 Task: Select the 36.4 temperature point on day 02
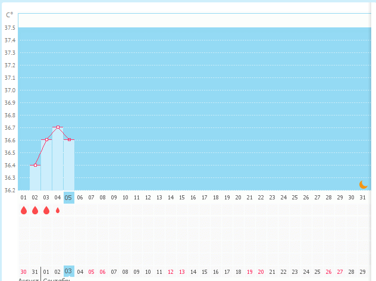point(35,165)
